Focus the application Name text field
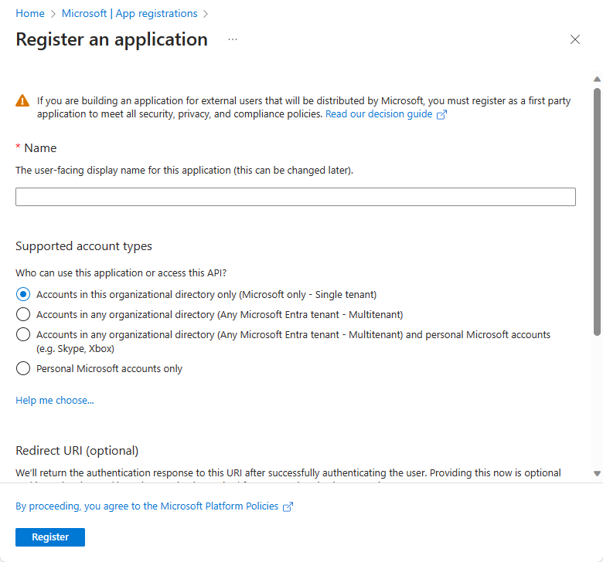 pos(295,197)
